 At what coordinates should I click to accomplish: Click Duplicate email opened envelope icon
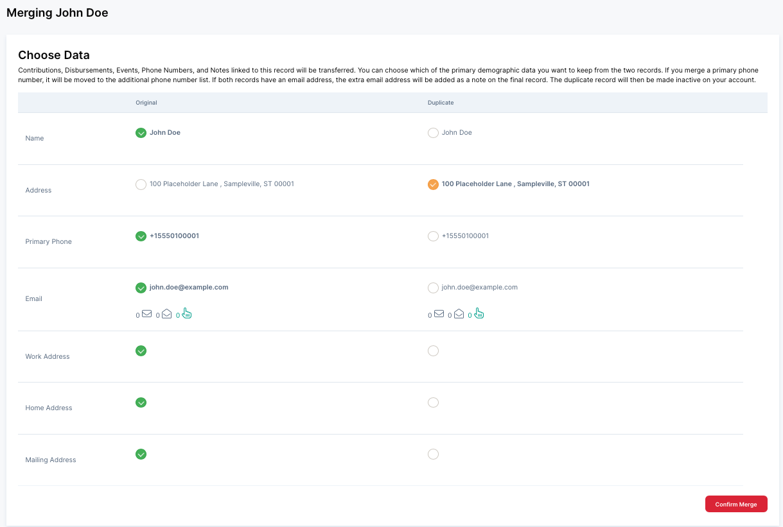459,314
